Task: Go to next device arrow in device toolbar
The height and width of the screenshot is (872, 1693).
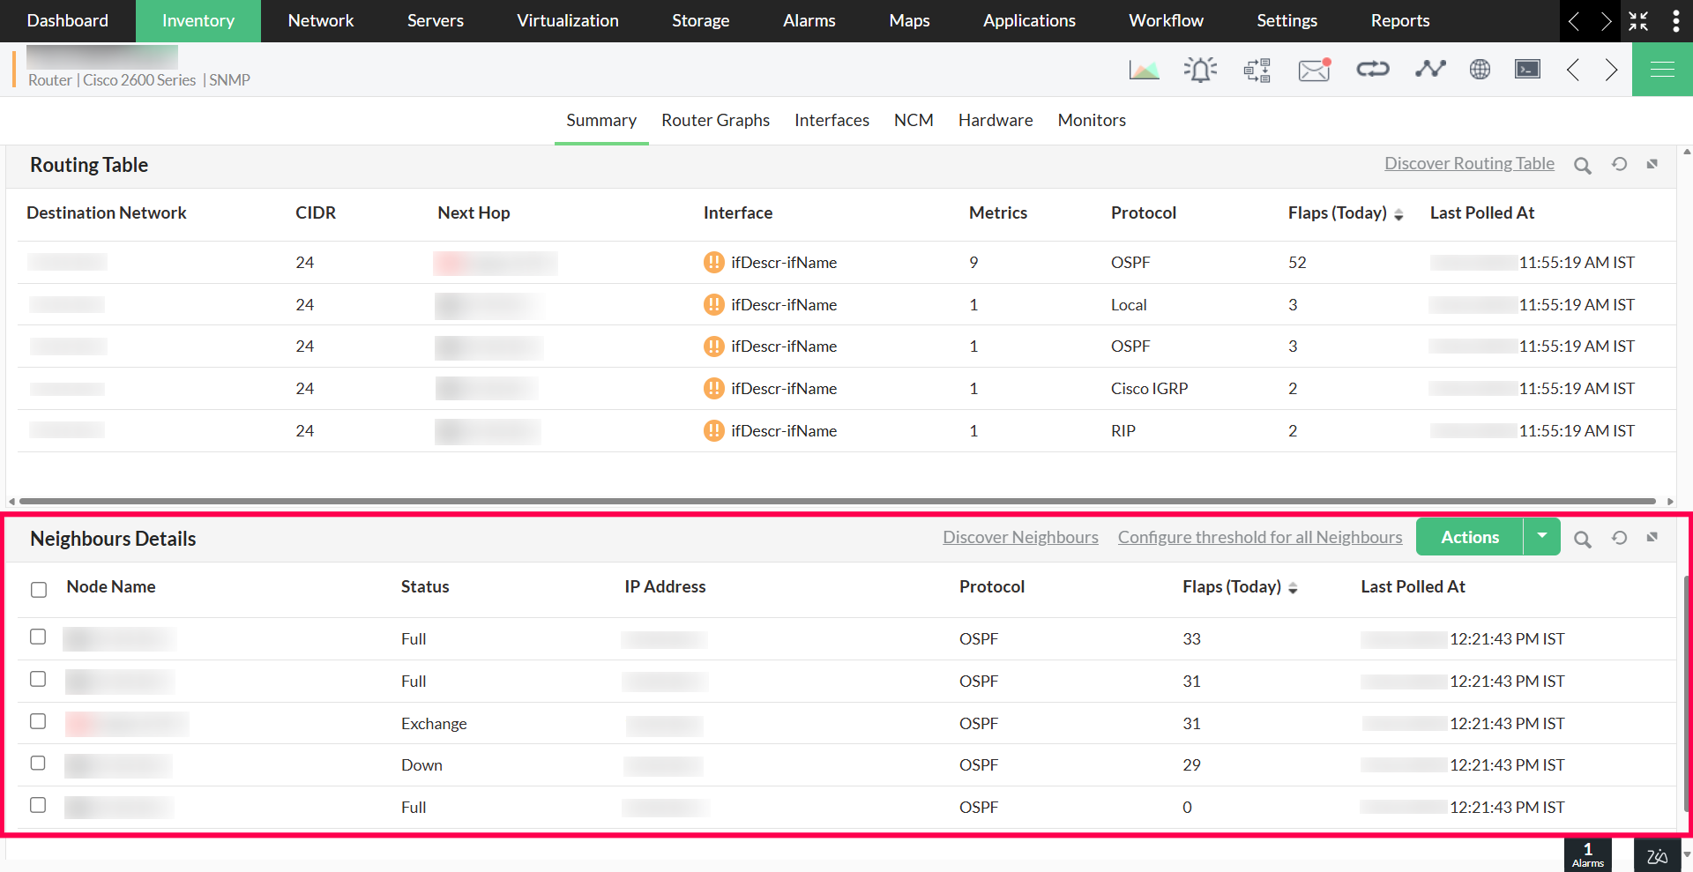Action: click(1611, 70)
